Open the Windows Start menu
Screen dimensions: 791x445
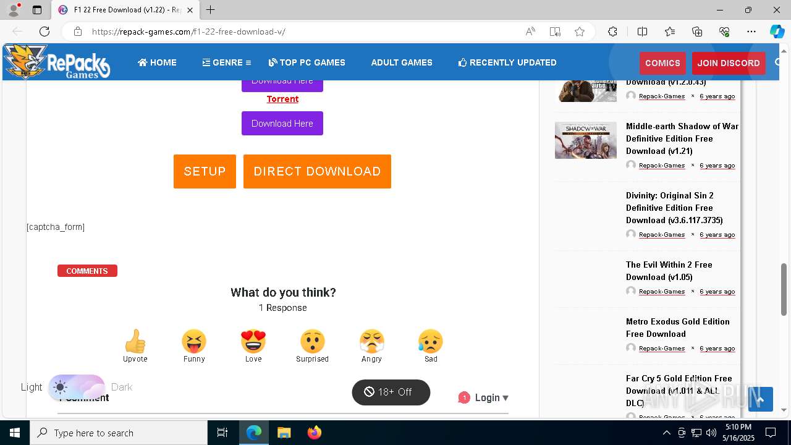pos(15,433)
